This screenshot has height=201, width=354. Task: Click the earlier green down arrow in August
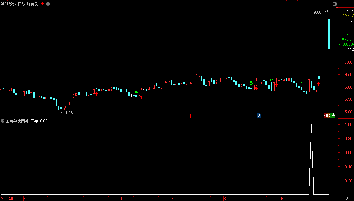(x=251, y=83)
